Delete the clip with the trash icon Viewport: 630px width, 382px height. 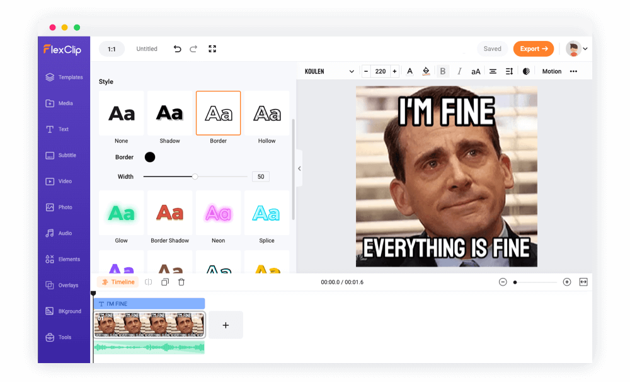tap(181, 282)
